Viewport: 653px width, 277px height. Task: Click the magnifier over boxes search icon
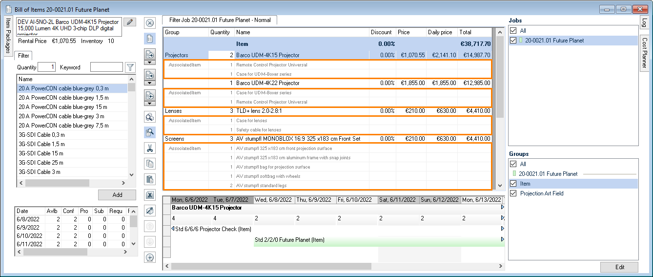150,117
